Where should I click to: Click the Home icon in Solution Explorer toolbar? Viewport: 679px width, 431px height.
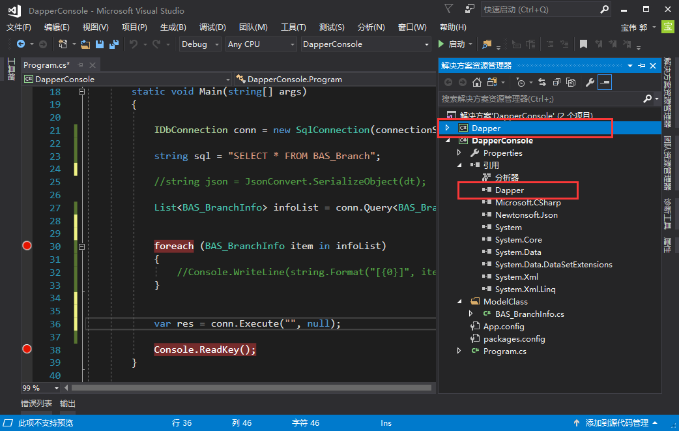pos(477,82)
